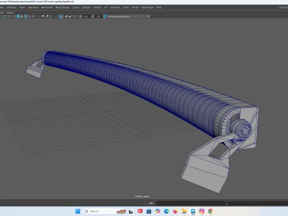
Task: Toggle X-ray display icon
Action: 66,16
